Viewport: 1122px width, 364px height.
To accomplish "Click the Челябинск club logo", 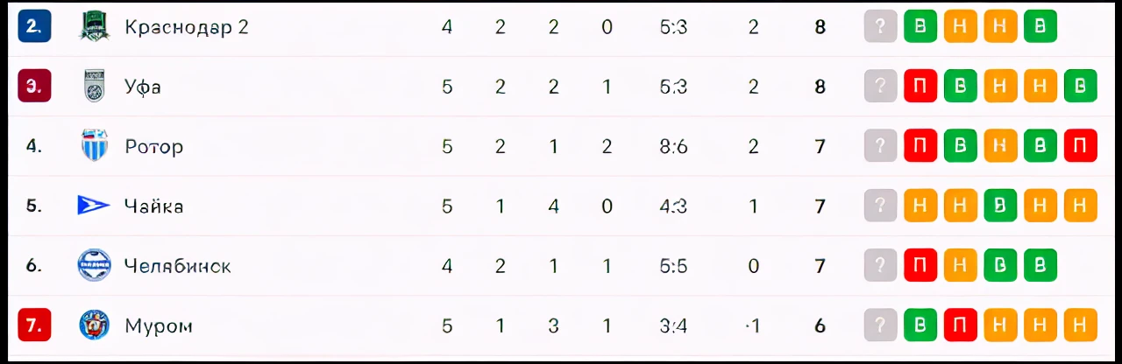I will click(x=94, y=265).
